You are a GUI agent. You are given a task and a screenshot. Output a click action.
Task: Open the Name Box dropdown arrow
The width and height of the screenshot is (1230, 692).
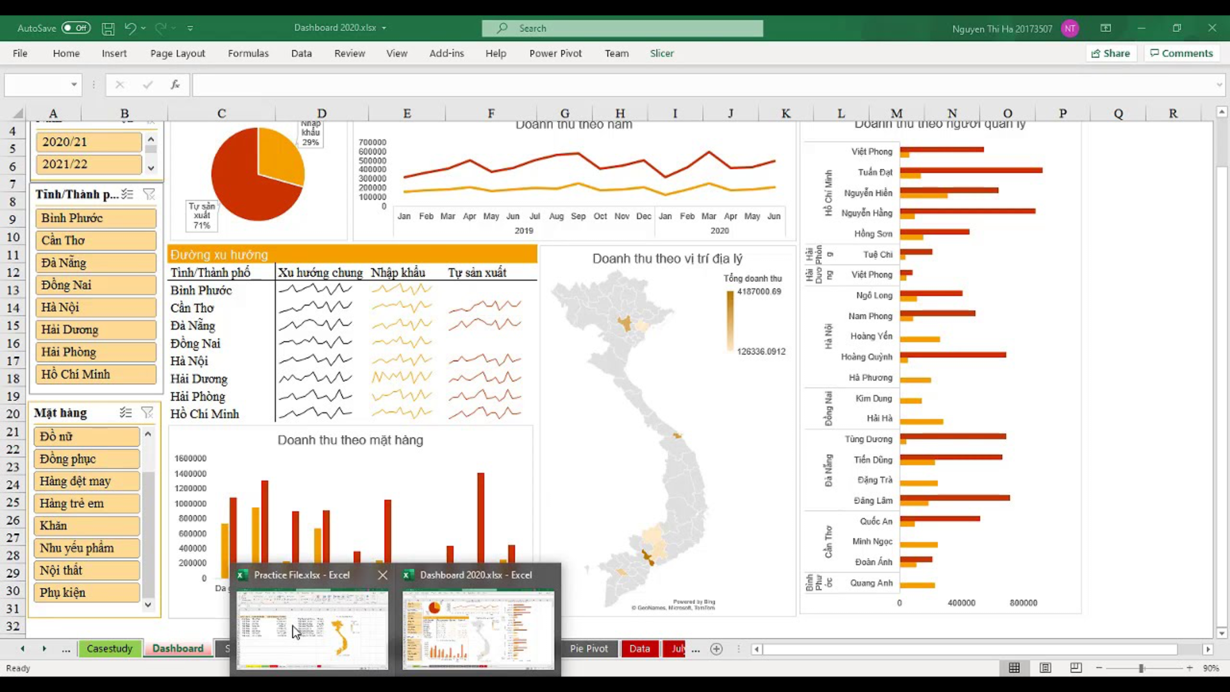73,85
